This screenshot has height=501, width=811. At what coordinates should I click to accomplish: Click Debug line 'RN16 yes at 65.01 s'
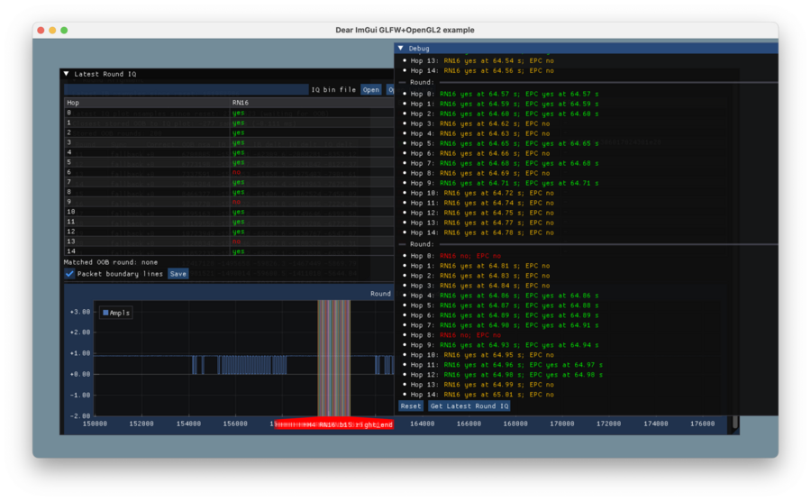(x=483, y=395)
